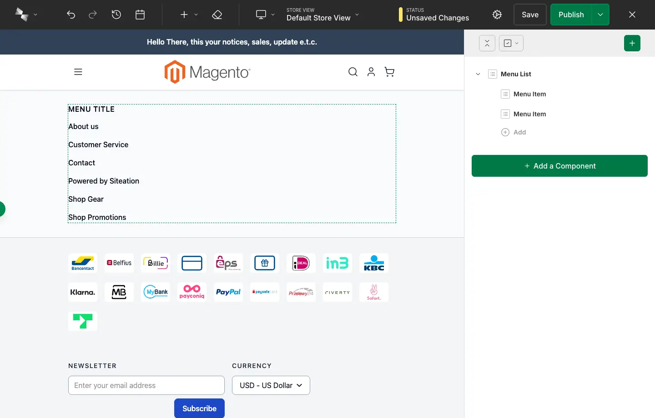Viewport: 655px width, 418px height.
Task: Open the revision history clock icon
Action: [x=116, y=15]
